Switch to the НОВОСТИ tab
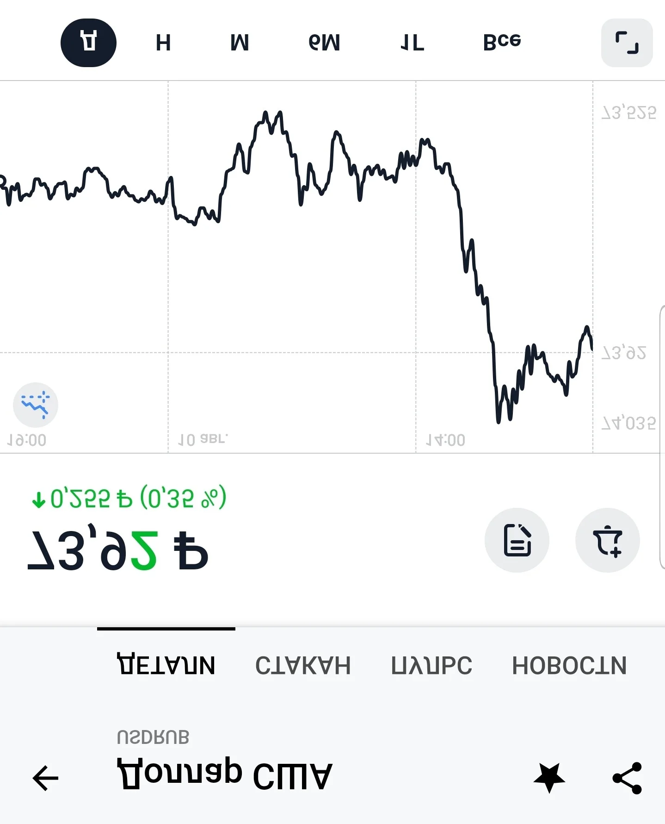 569,665
